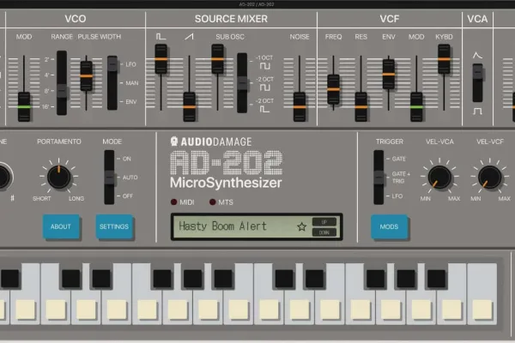
Task: Click the sawtooth wave mixer slider
Action: 189,106
